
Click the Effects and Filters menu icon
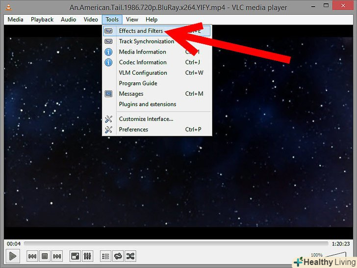(108, 31)
